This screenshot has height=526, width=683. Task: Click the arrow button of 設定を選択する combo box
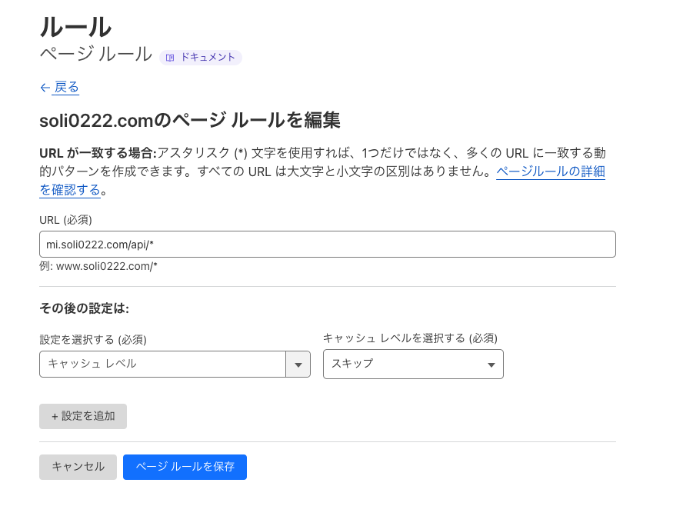(x=298, y=364)
